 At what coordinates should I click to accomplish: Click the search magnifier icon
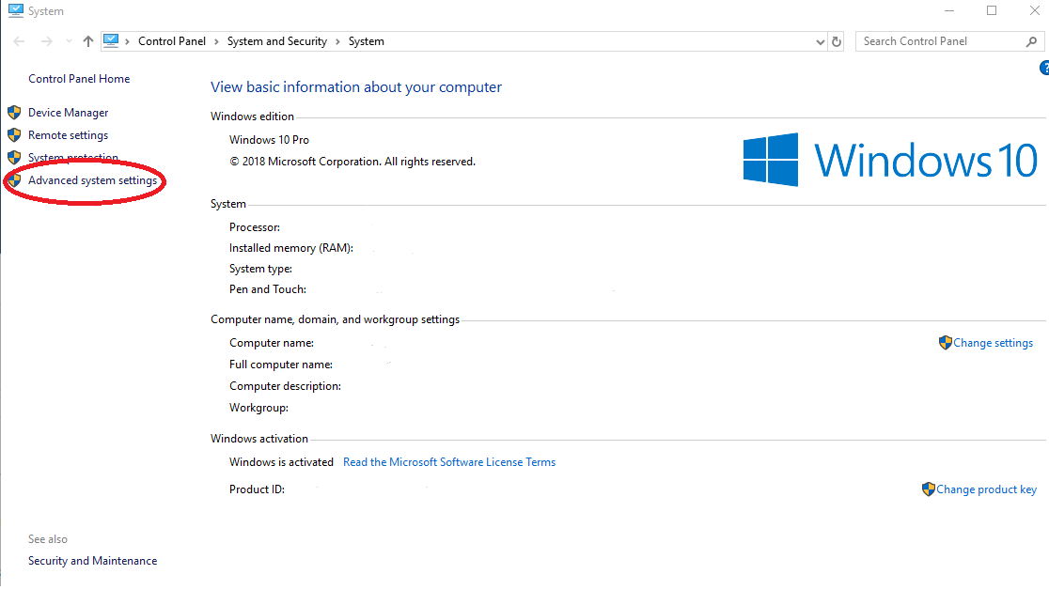1031,41
